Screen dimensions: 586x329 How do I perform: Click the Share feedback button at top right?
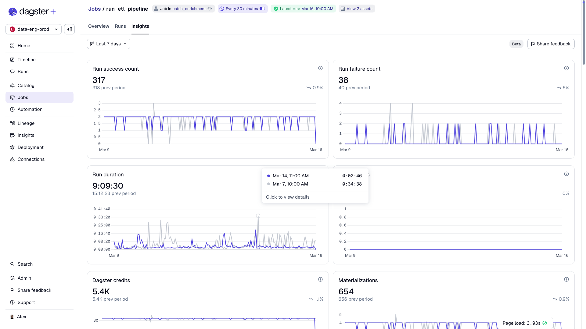click(x=551, y=44)
